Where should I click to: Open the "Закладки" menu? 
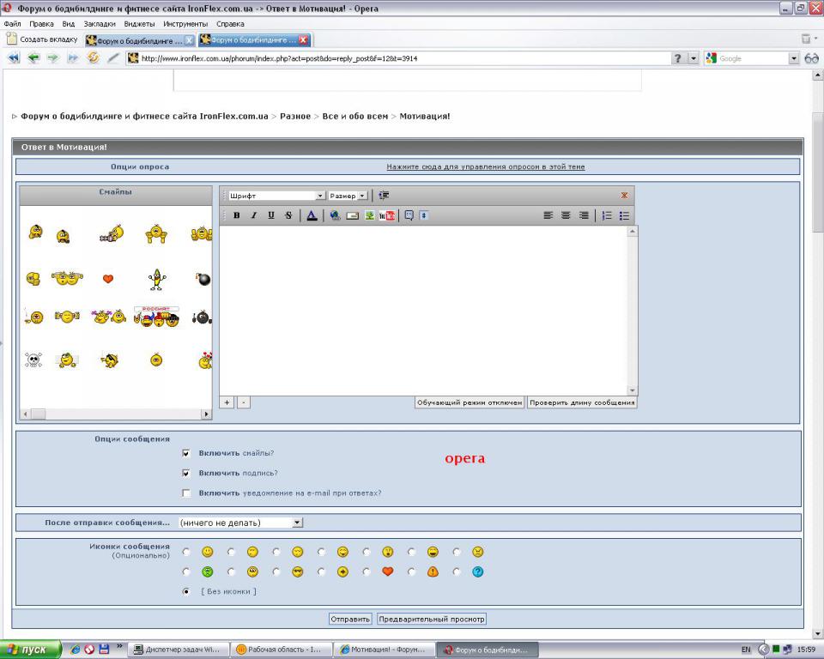[x=100, y=24]
